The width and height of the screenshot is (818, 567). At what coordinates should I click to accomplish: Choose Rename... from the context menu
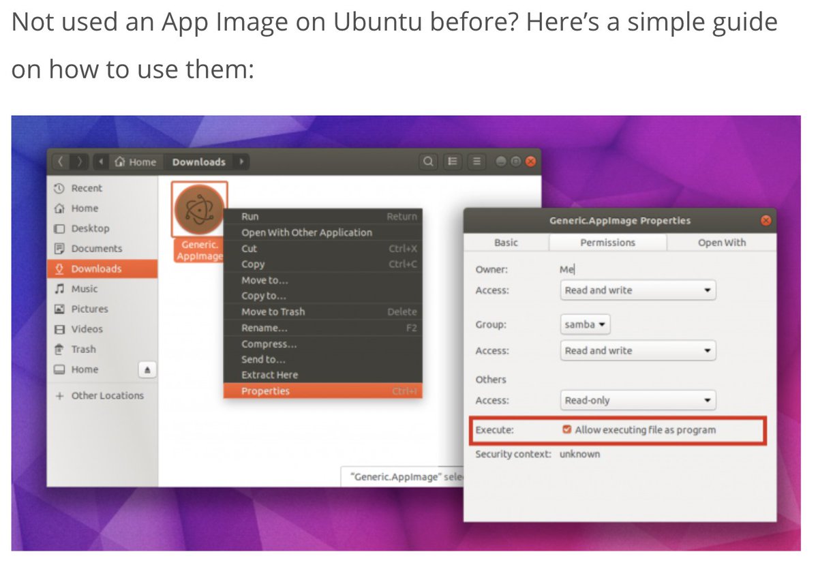coord(323,328)
